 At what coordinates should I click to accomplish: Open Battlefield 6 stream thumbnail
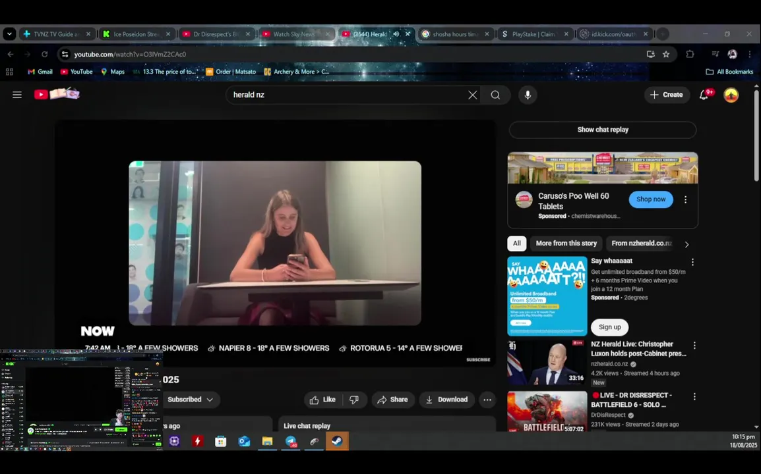(547, 411)
